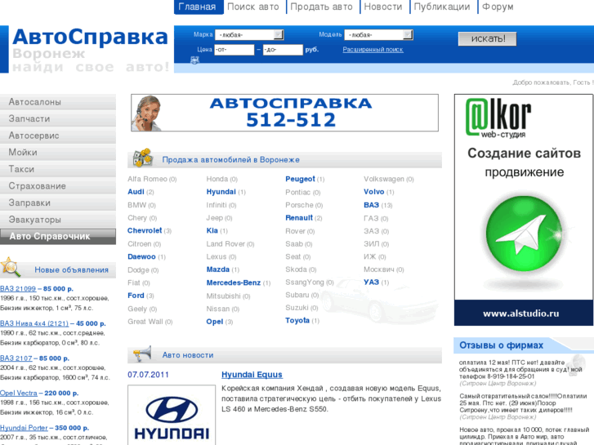The height and width of the screenshot is (445, 594).
Task: Open the Kia brand link
Action: coord(212,230)
